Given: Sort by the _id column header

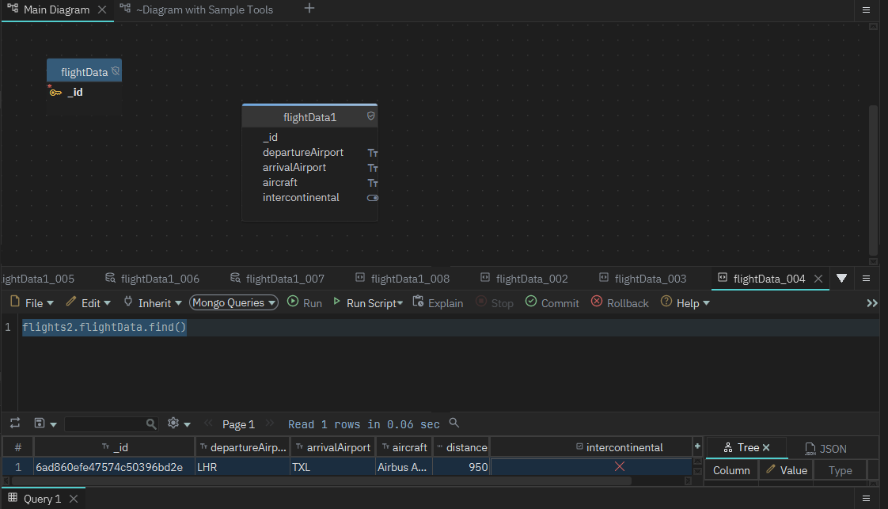Looking at the screenshot, I should pos(115,447).
